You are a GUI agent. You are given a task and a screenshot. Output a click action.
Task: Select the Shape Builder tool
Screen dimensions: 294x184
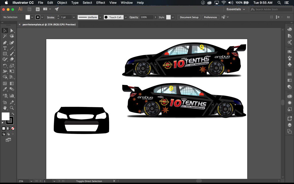click(5, 77)
